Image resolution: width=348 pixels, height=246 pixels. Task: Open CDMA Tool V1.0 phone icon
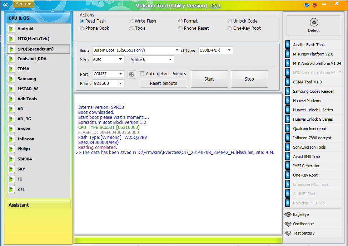click(288, 82)
